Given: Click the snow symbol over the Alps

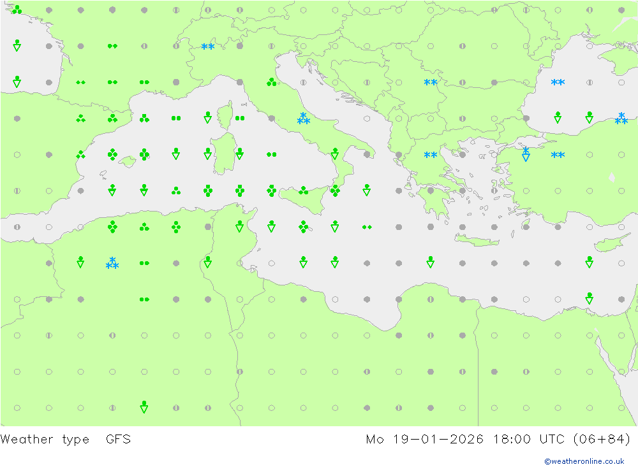Looking at the screenshot, I should click(x=208, y=47).
